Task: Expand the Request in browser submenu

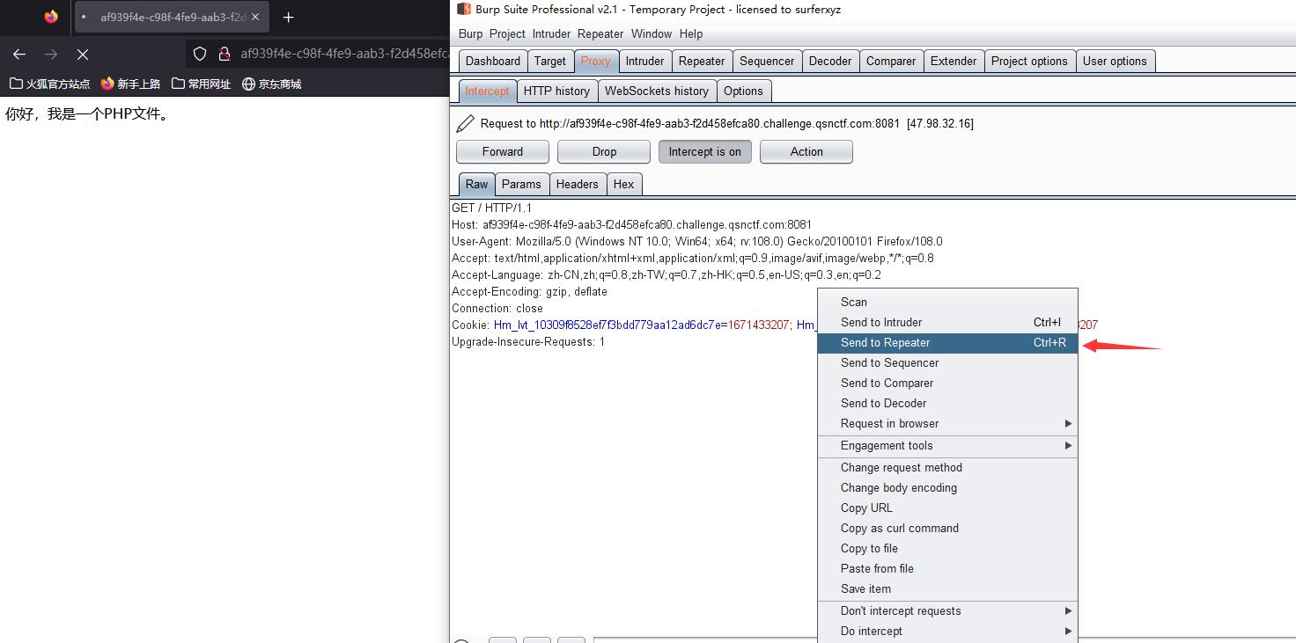Action: pyautogui.click(x=947, y=423)
